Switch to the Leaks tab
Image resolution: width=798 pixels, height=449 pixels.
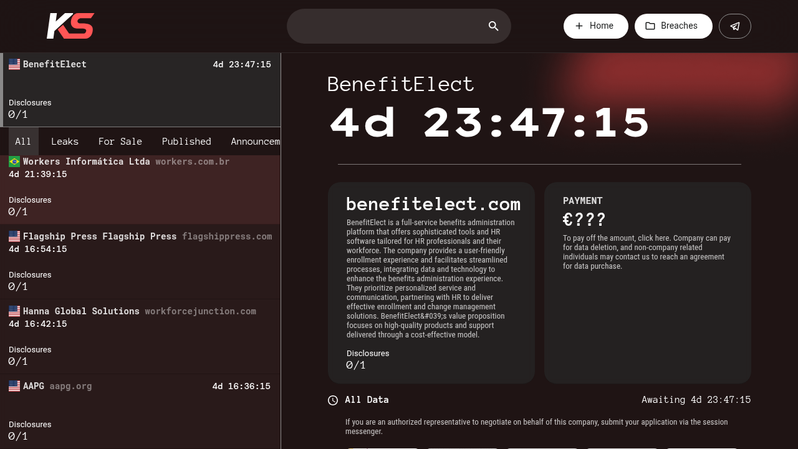65,142
